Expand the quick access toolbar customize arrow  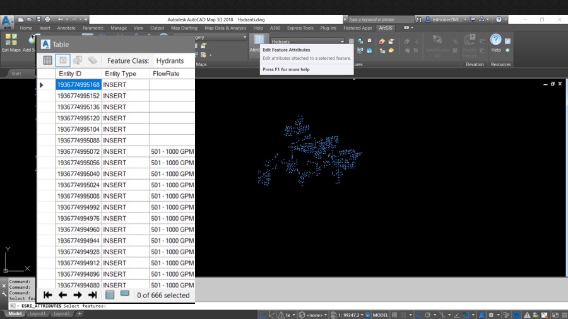click(x=86, y=20)
